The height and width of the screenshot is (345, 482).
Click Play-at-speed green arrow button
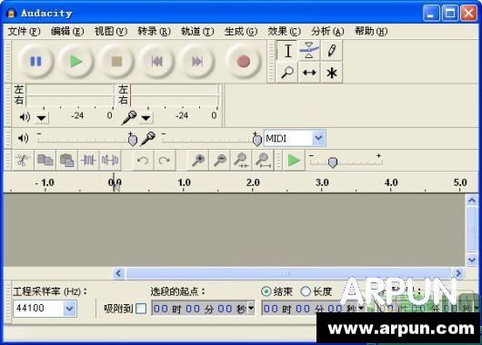pyautogui.click(x=294, y=160)
